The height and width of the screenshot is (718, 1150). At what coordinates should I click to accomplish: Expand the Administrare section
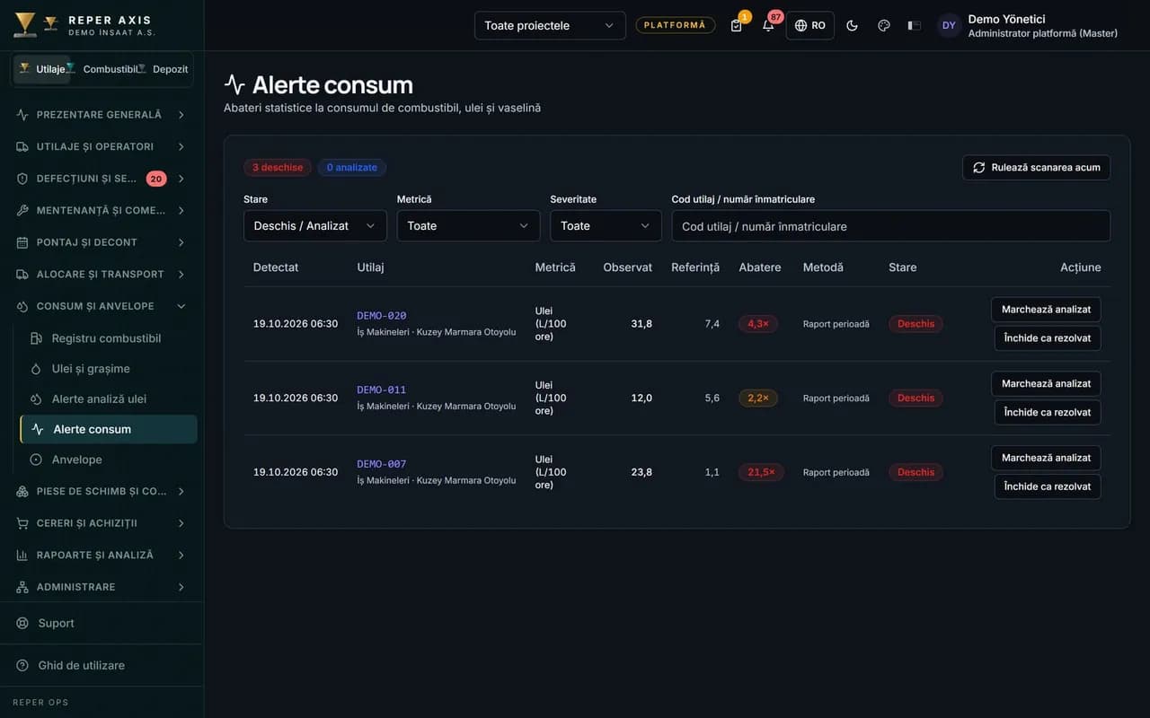coord(101,587)
